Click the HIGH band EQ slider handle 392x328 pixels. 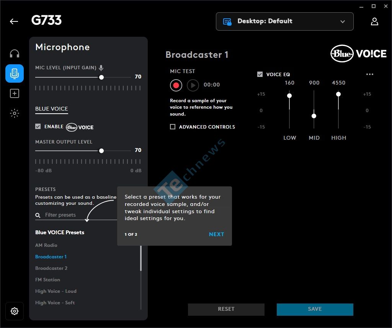338,94
